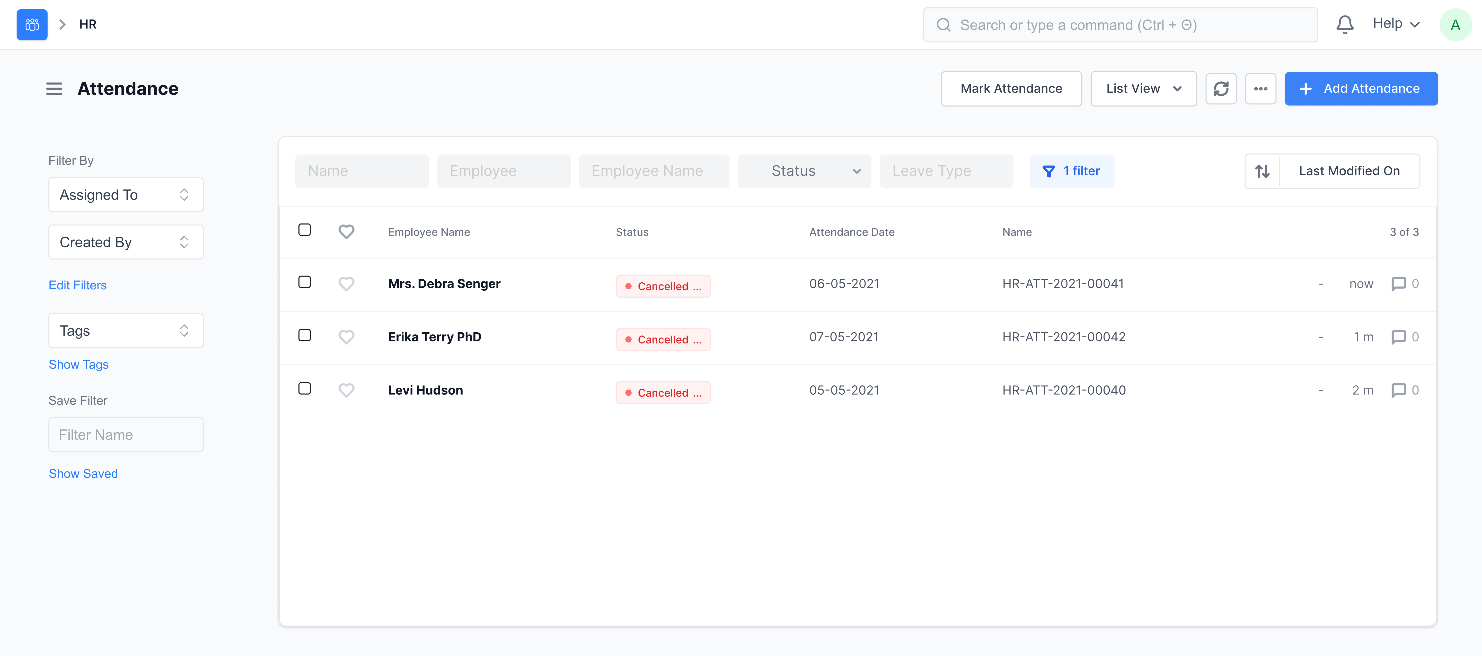Toggle the sidebar hamburger icon
Screen dimensions: 1482x656
pyautogui.click(x=54, y=89)
